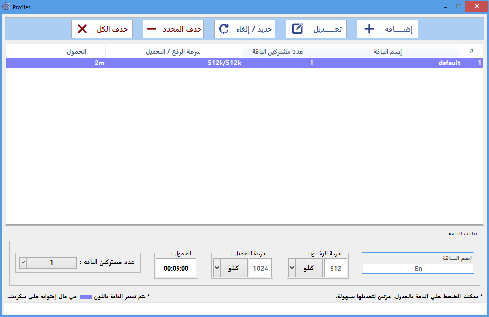489x317 pixels.
Task: Click the الخمول time field 00:05:00
Action: (176, 268)
